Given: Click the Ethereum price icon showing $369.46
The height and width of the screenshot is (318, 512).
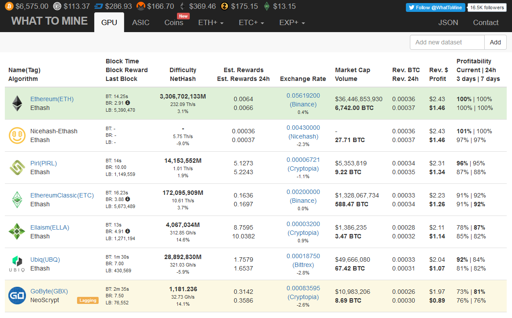Looking at the screenshot, I should tap(183, 6).
